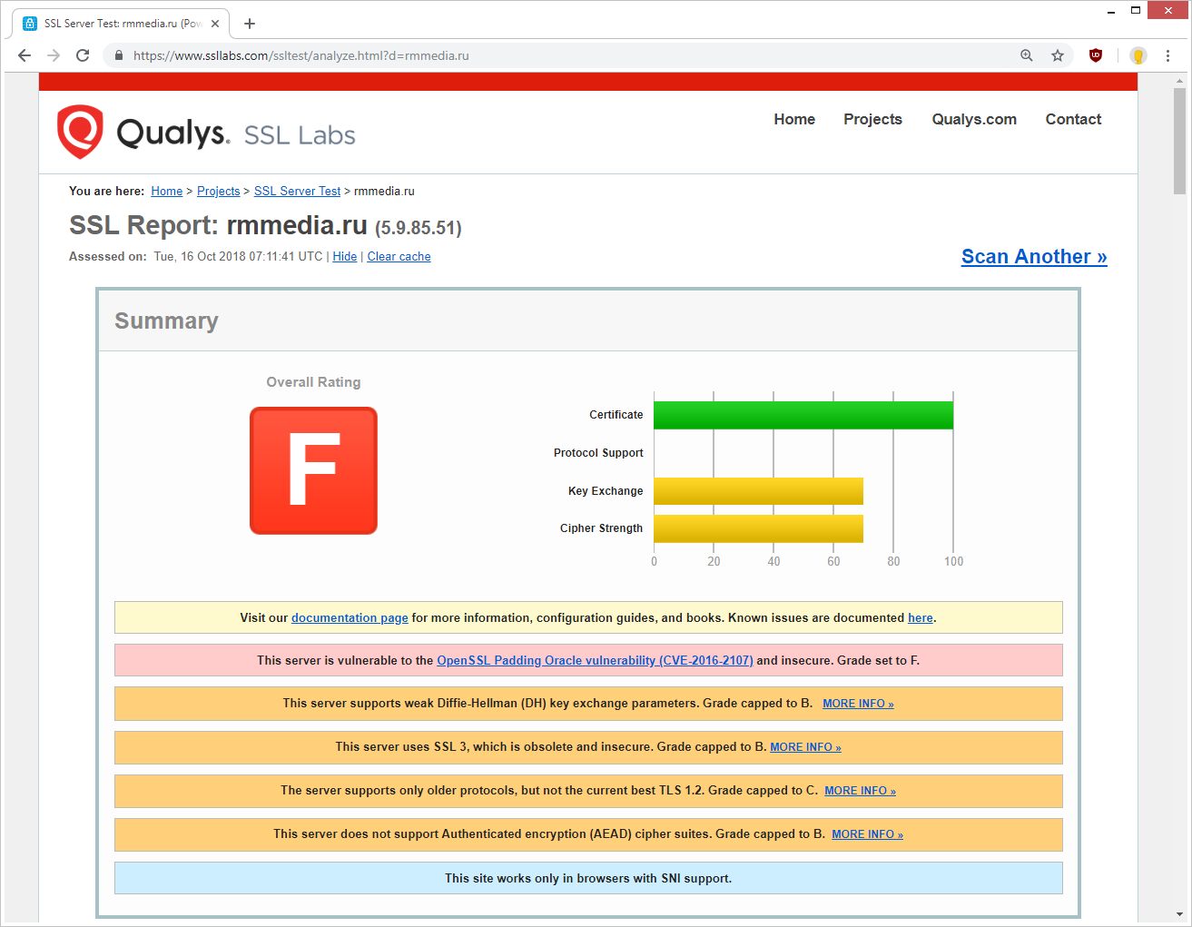Open the uBlock Origin extension

click(1096, 55)
